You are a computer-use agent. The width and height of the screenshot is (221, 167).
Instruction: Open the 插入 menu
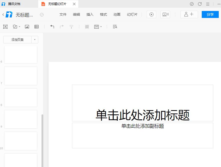point(90,14)
